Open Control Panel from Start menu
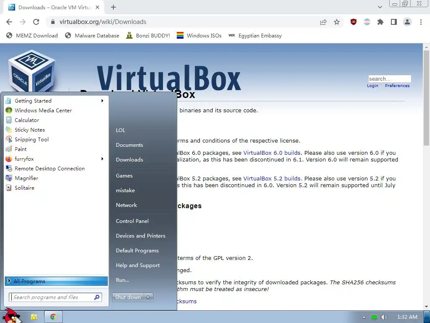Screen dimensions: 430x323 pos(132,221)
